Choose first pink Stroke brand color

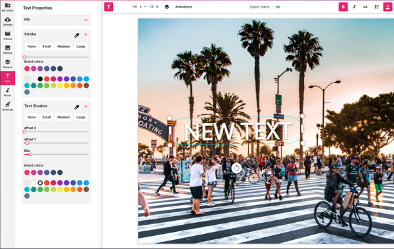[27, 68]
